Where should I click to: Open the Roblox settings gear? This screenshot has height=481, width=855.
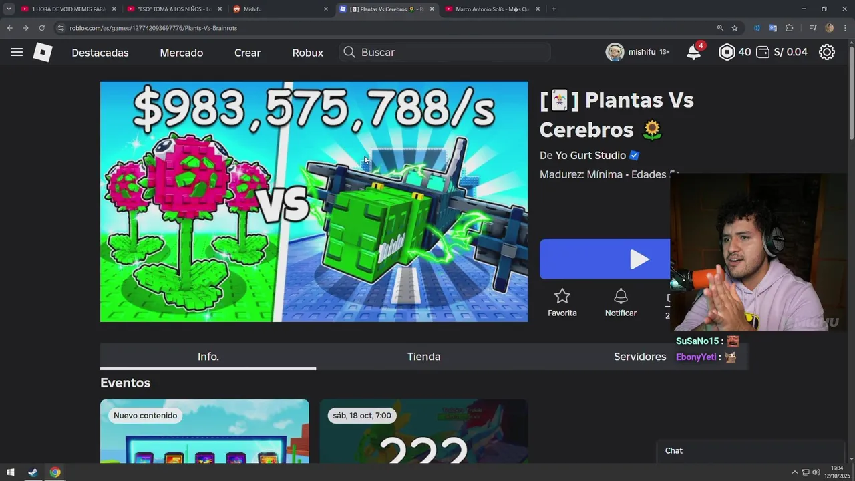(827, 52)
